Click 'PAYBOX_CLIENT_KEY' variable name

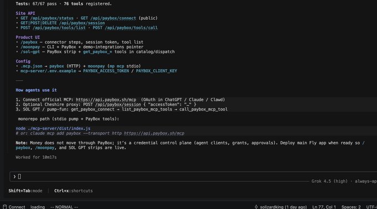[x=156, y=71]
